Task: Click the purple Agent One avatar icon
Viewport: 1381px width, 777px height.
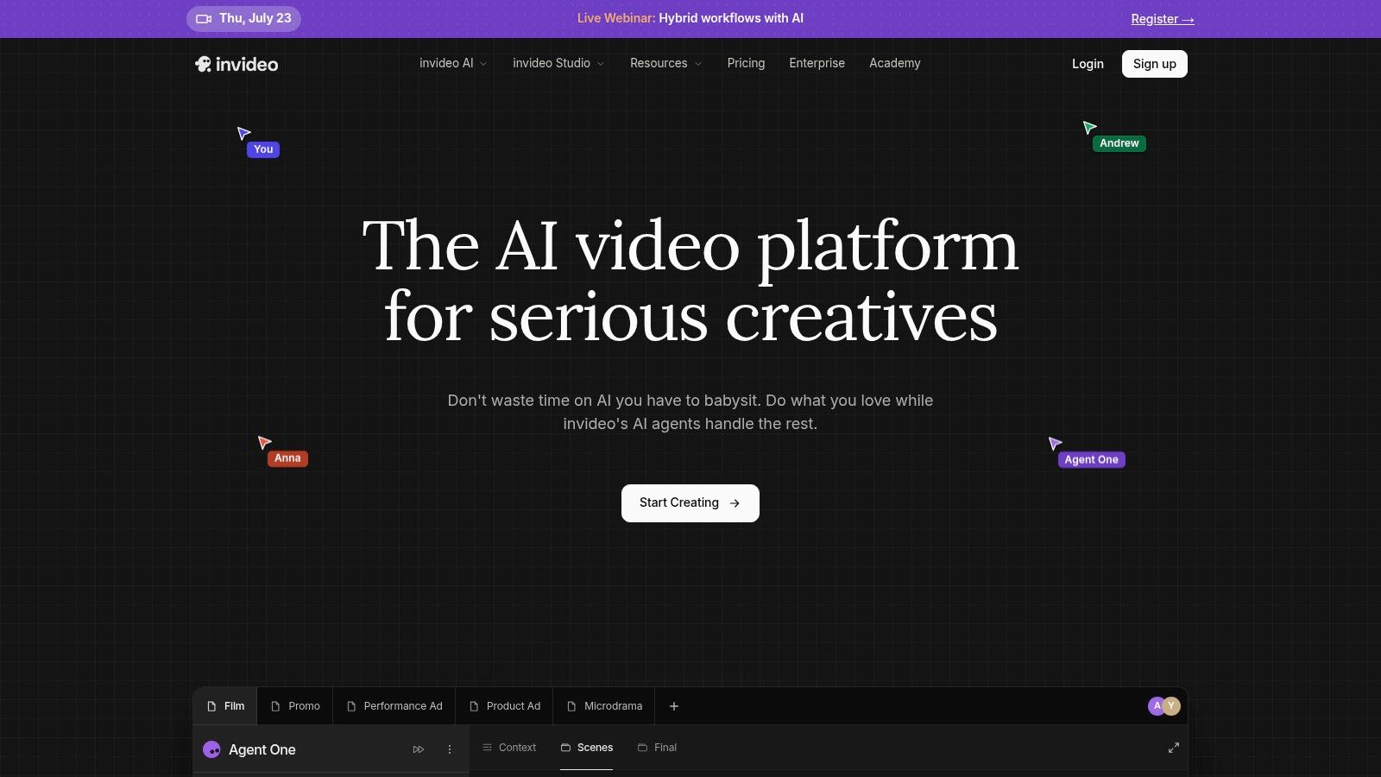Action: click(x=211, y=749)
